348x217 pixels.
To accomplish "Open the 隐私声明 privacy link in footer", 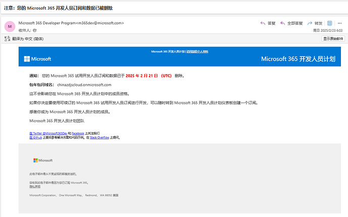I will [x=35, y=187].
